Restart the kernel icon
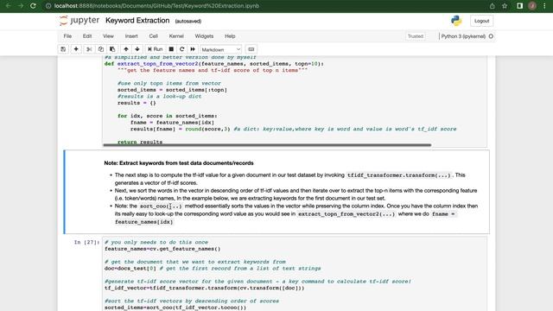Image resolution: width=553 pixels, height=311 pixels. pyautogui.click(x=182, y=49)
